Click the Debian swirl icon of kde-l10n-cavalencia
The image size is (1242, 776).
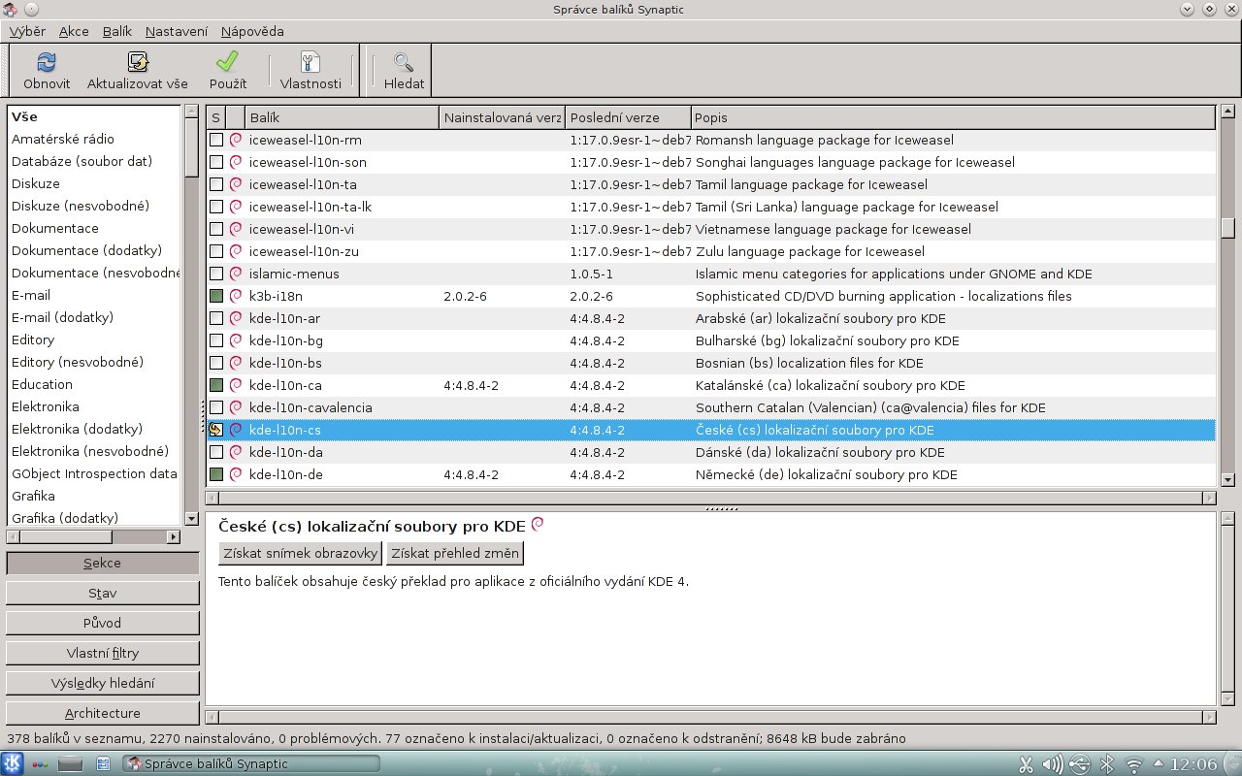click(x=235, y=407)
